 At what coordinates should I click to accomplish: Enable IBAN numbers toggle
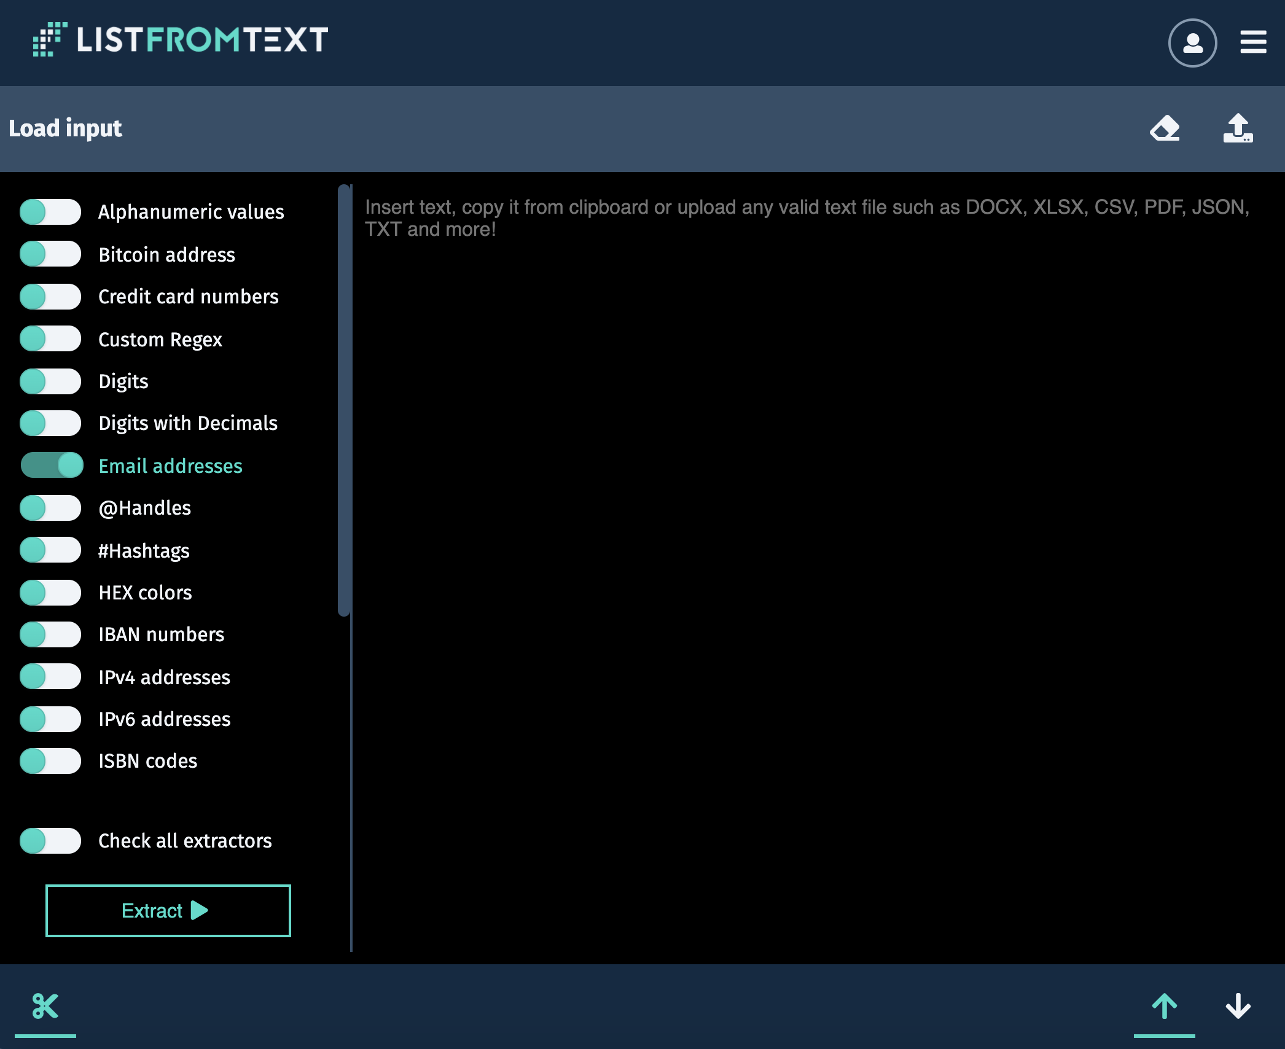point(50,634)
